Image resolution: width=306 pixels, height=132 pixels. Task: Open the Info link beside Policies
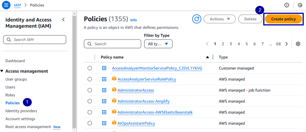tap(134, 20)
